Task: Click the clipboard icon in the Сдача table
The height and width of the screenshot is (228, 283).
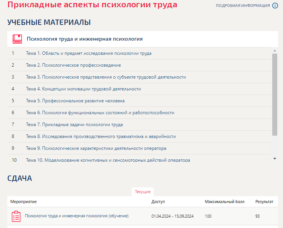Action: pyautogui.click(x=16, y=216)
